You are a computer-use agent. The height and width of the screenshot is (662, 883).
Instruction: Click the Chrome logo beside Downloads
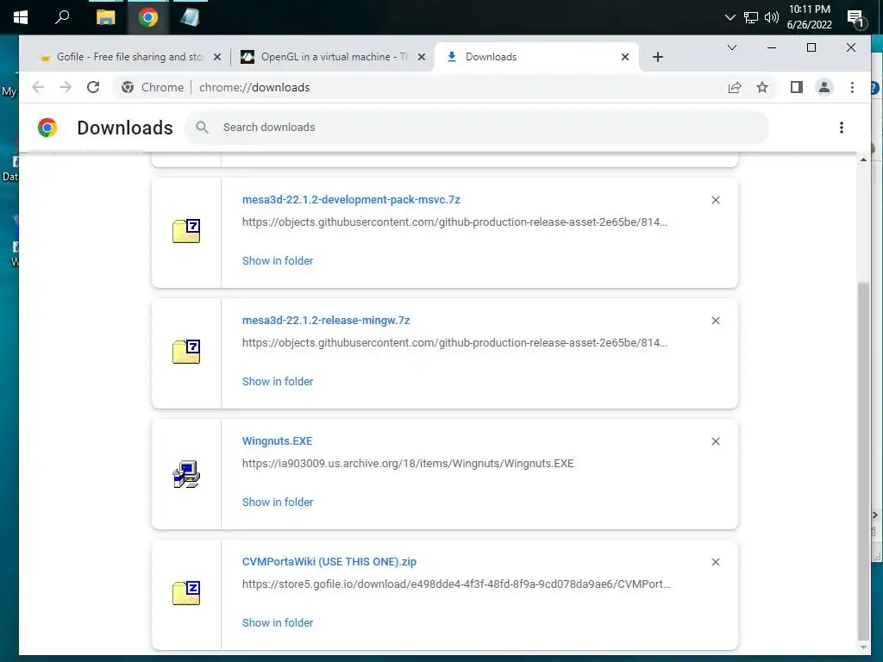tap(47, 128)
